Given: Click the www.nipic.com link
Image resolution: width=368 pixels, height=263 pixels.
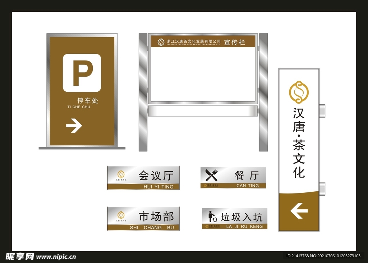Looking at the screenshot, I should [56, 257].
